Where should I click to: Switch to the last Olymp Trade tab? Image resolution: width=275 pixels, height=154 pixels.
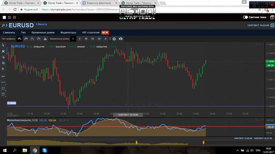click(x=138, y=3)
